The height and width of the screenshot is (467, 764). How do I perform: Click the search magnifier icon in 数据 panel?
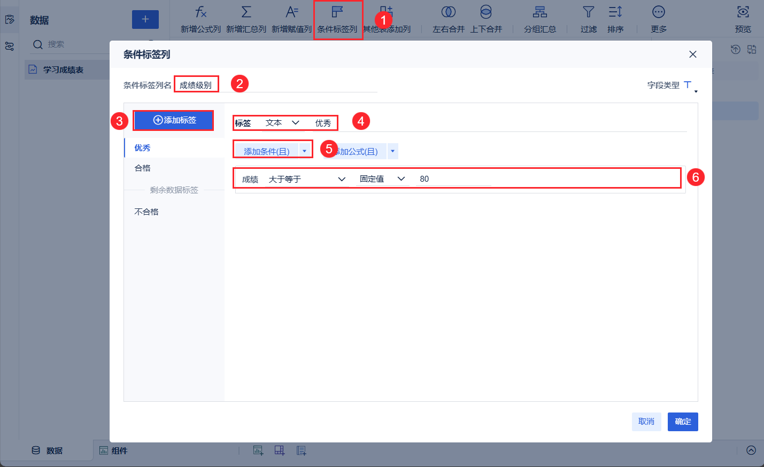pyautogui.click(x=38, y=44)
